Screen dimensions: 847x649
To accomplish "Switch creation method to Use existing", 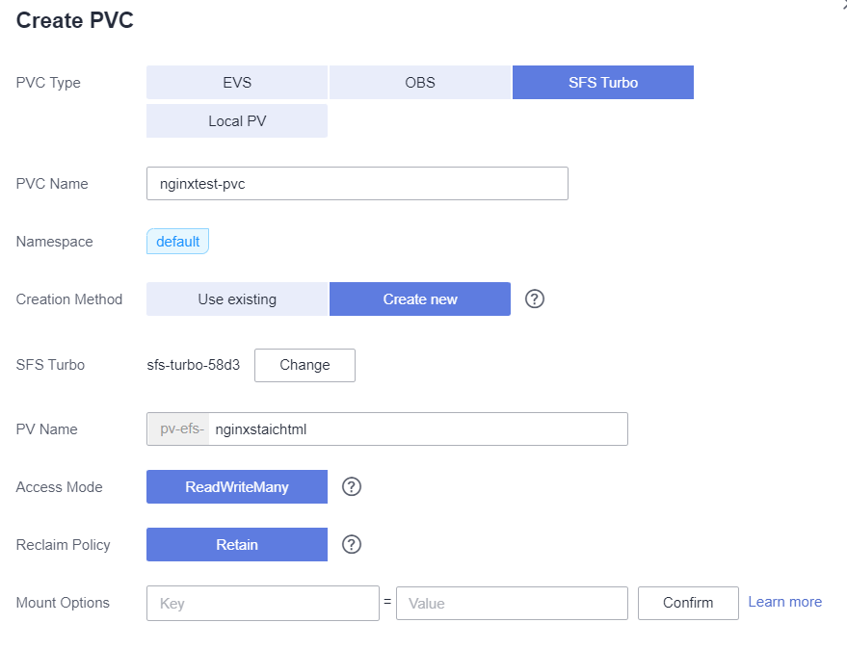I will point(236,299).
